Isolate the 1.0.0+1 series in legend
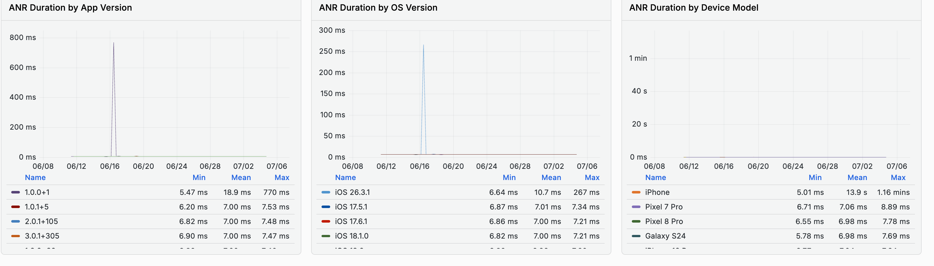Image resolution: width=934 pixels, height=266 pixels. point(37,192)
